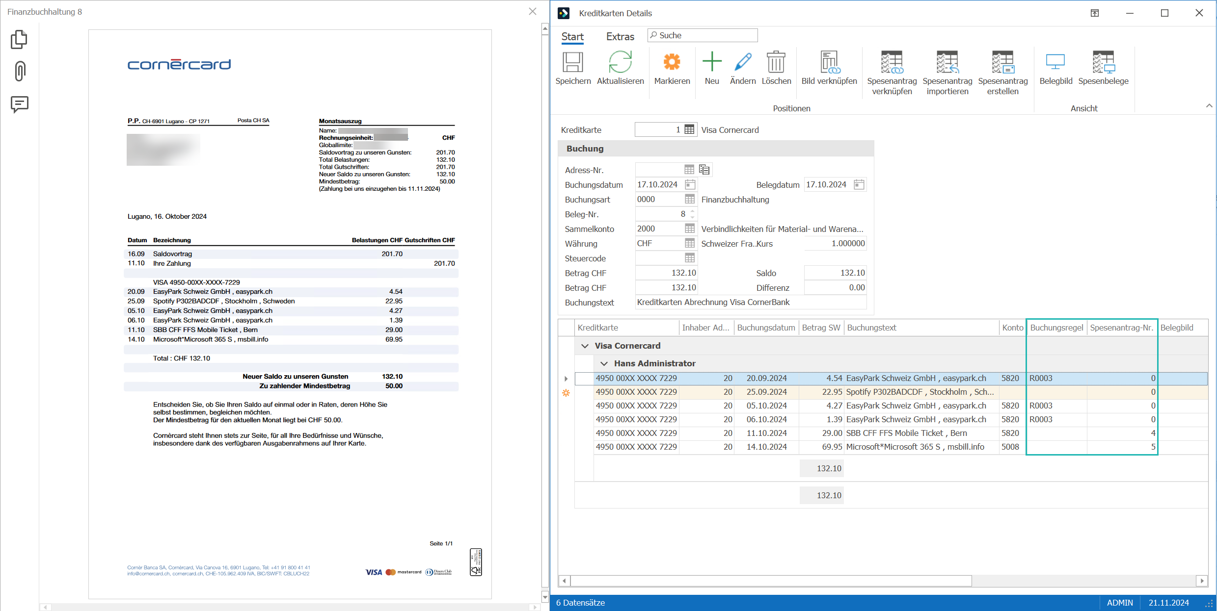Click into the Suche search box

(703, 35)
